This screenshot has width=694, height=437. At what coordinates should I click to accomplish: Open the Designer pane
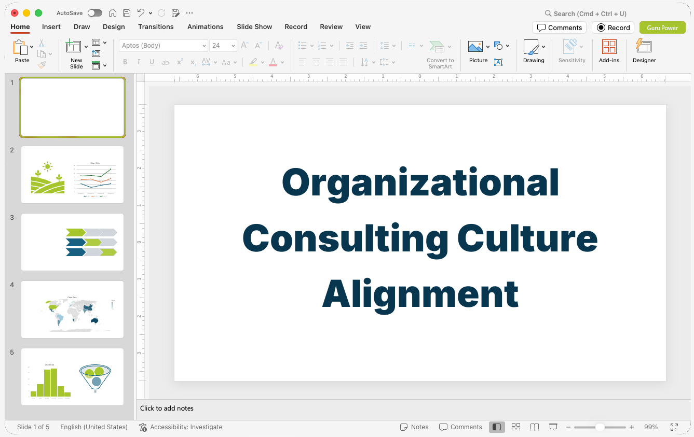[x=644, y=51]
